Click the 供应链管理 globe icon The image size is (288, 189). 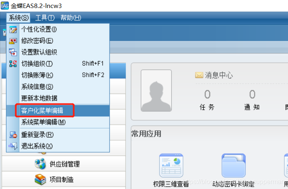pos(40,164)
